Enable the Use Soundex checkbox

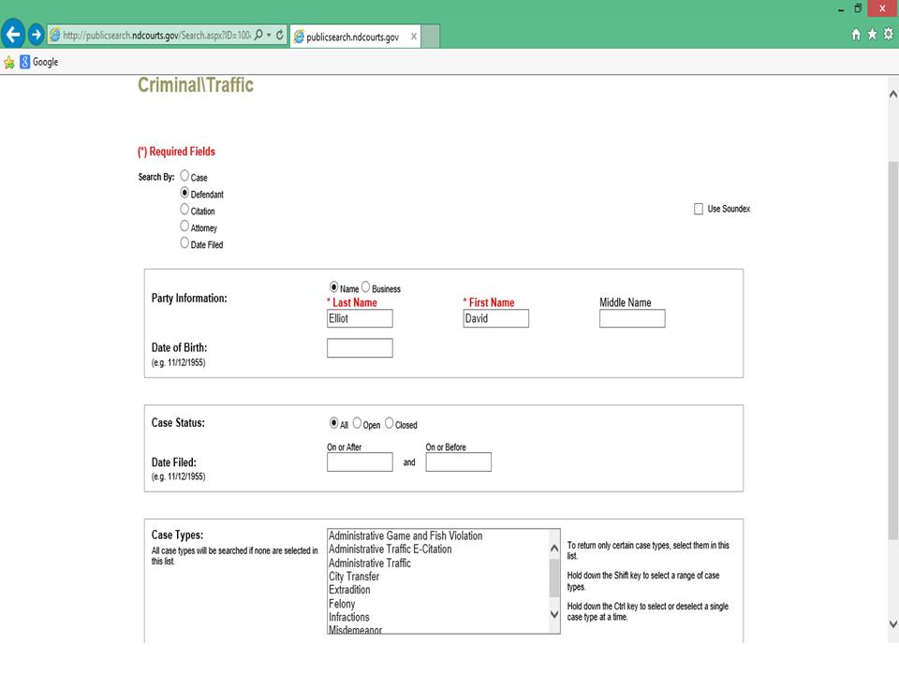(x=699, y=209)
